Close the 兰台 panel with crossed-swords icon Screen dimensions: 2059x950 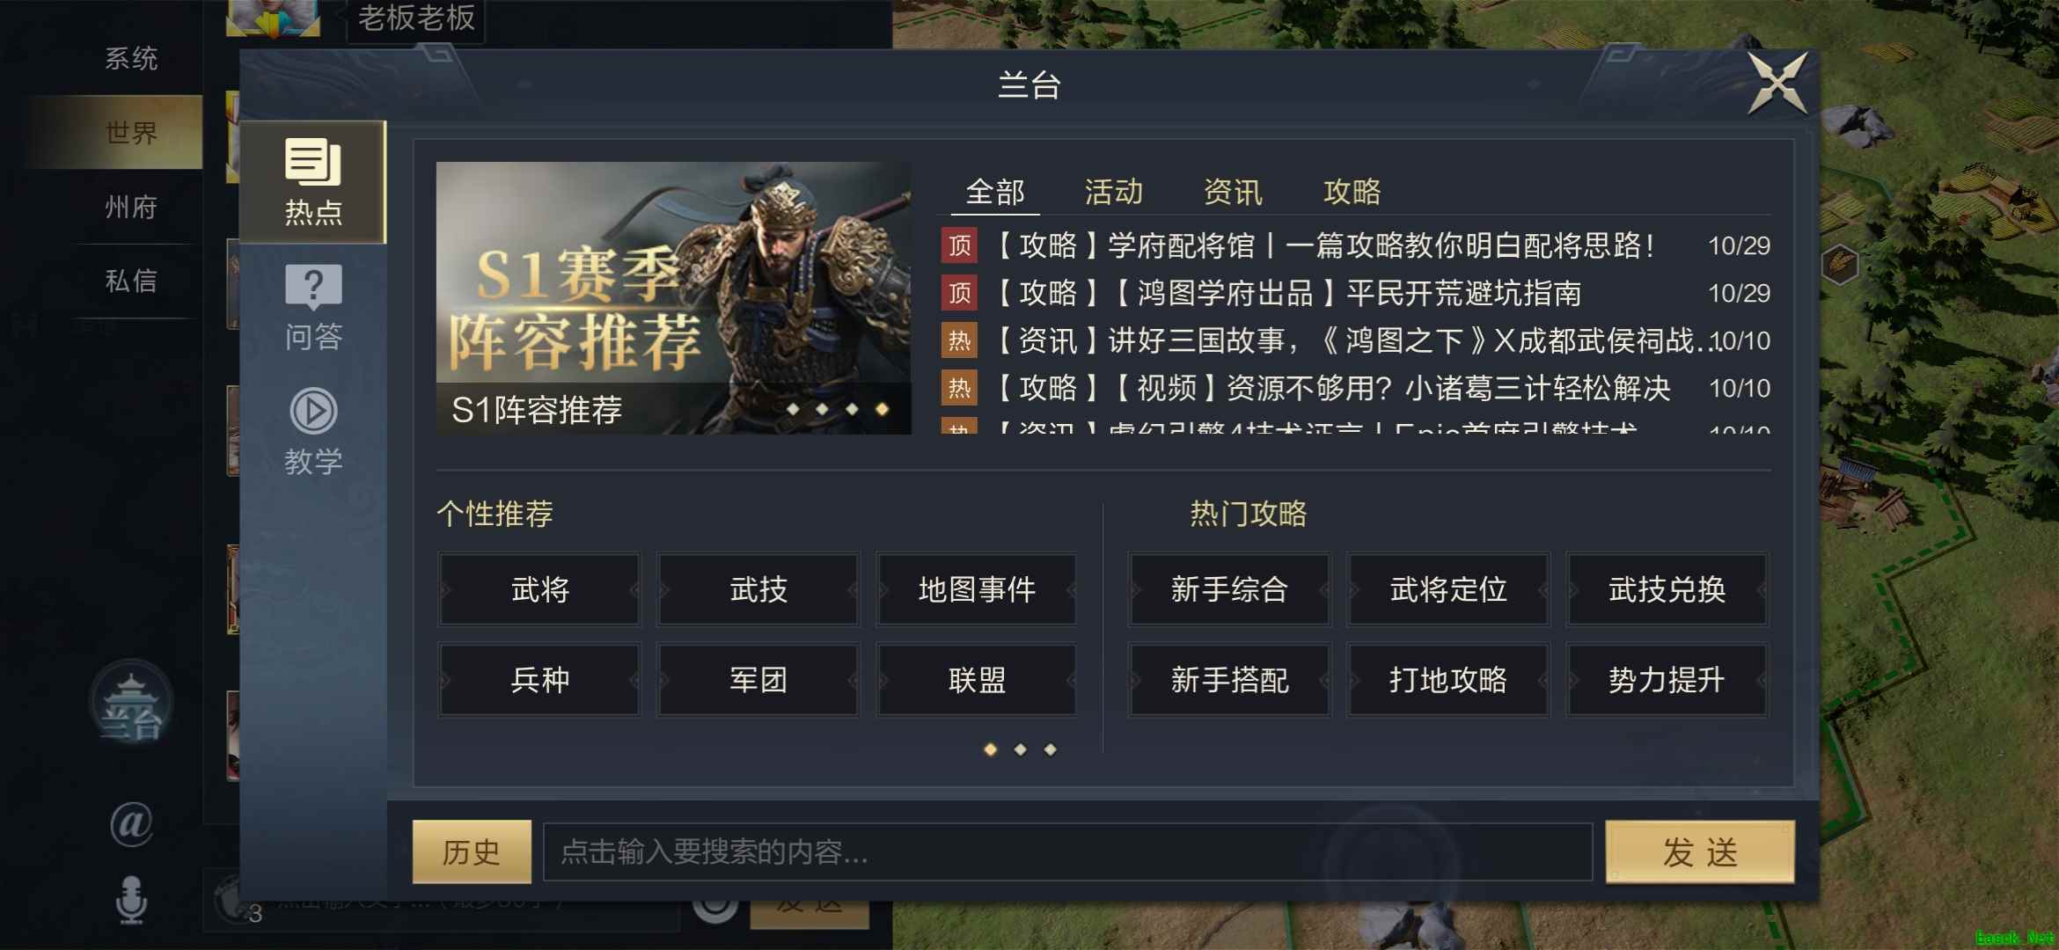tap(1777, 84)
